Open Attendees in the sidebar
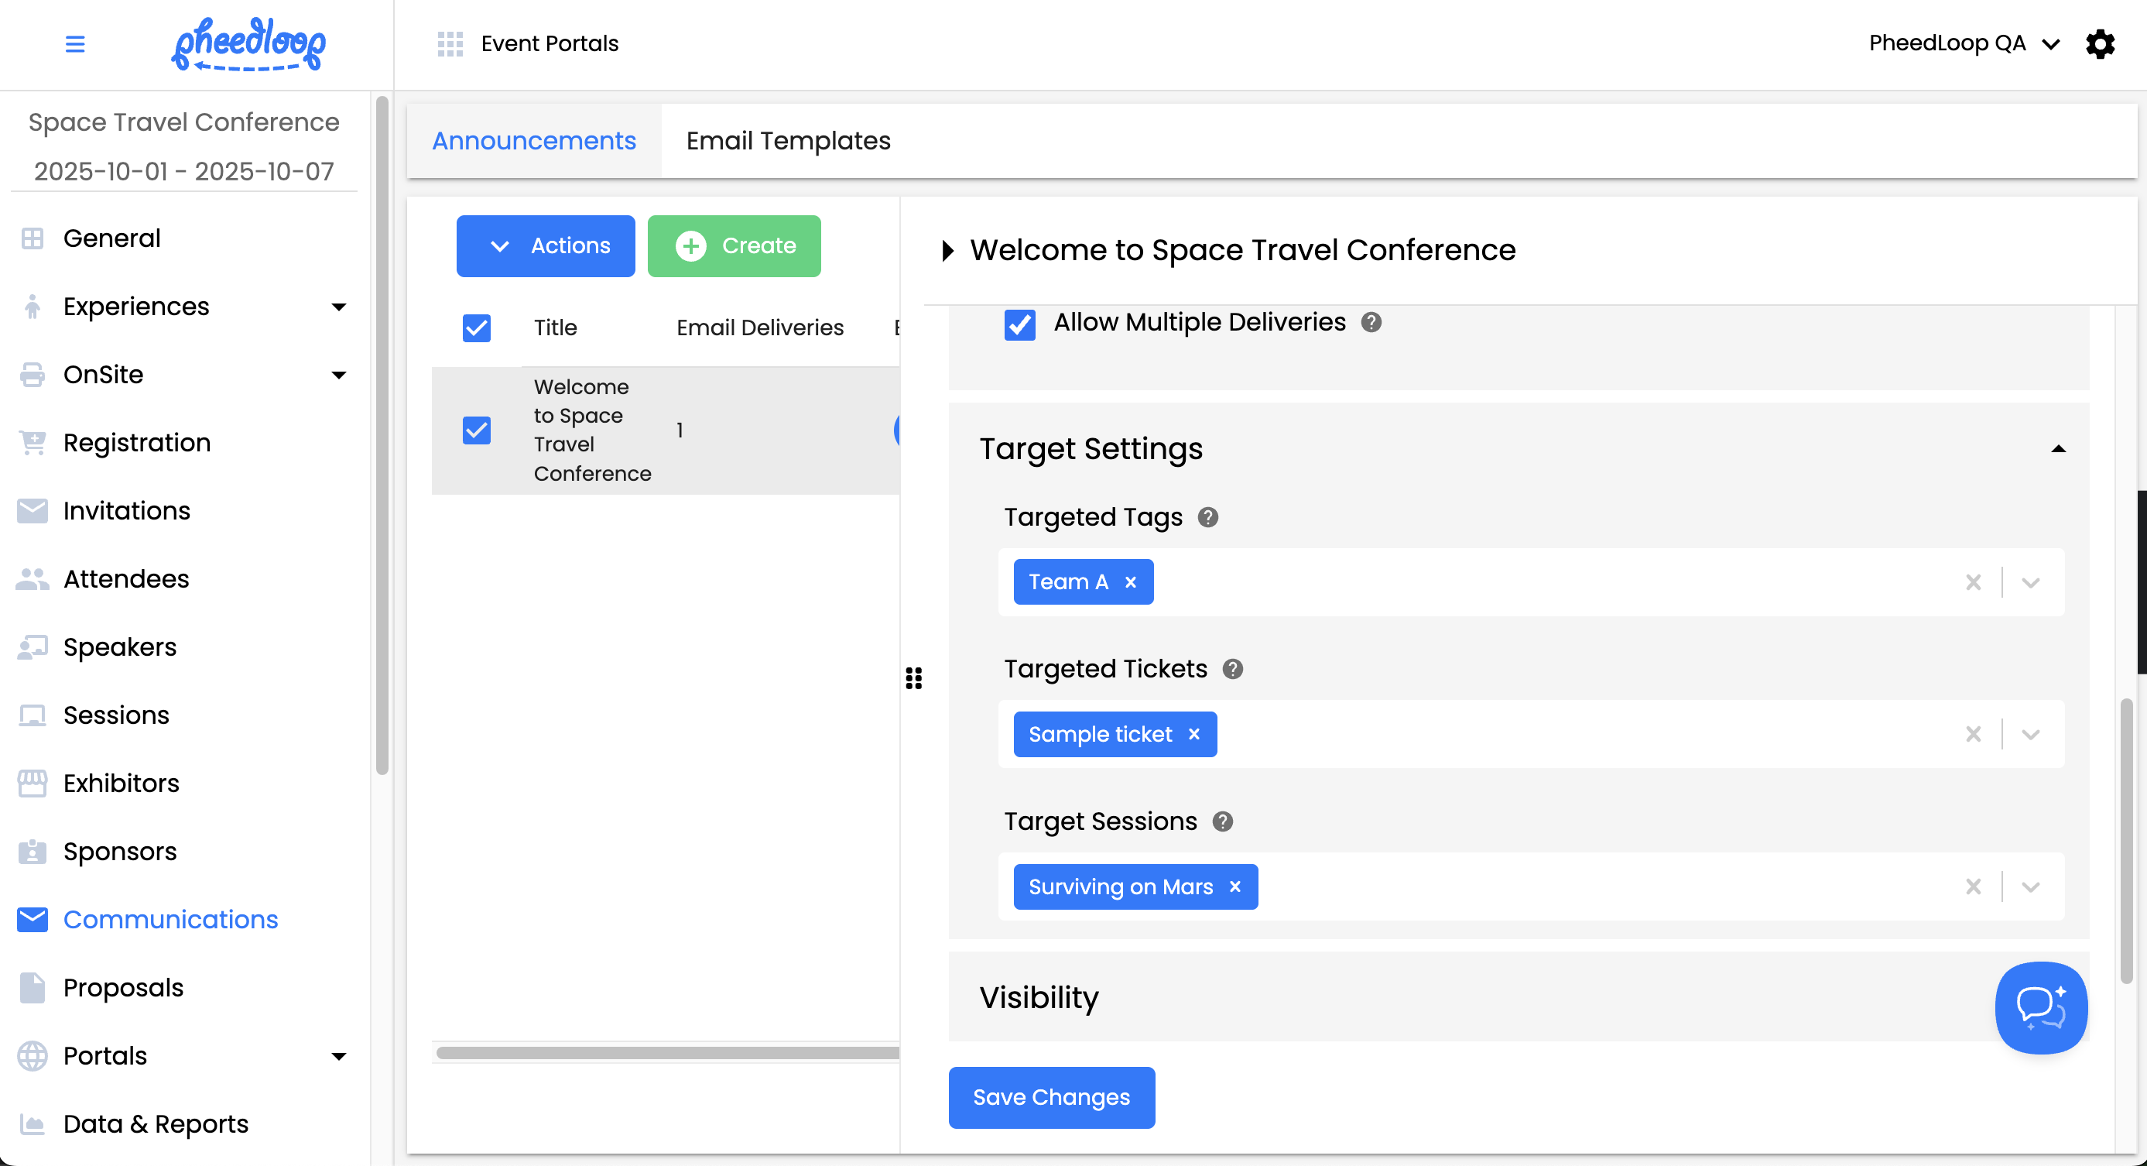Viewport: 2147px width, 1166px height. (126, 578)
